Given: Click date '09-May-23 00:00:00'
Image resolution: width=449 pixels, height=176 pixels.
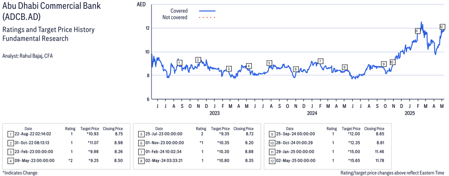Looking at the screenshot, I should [x=34, y=160].
